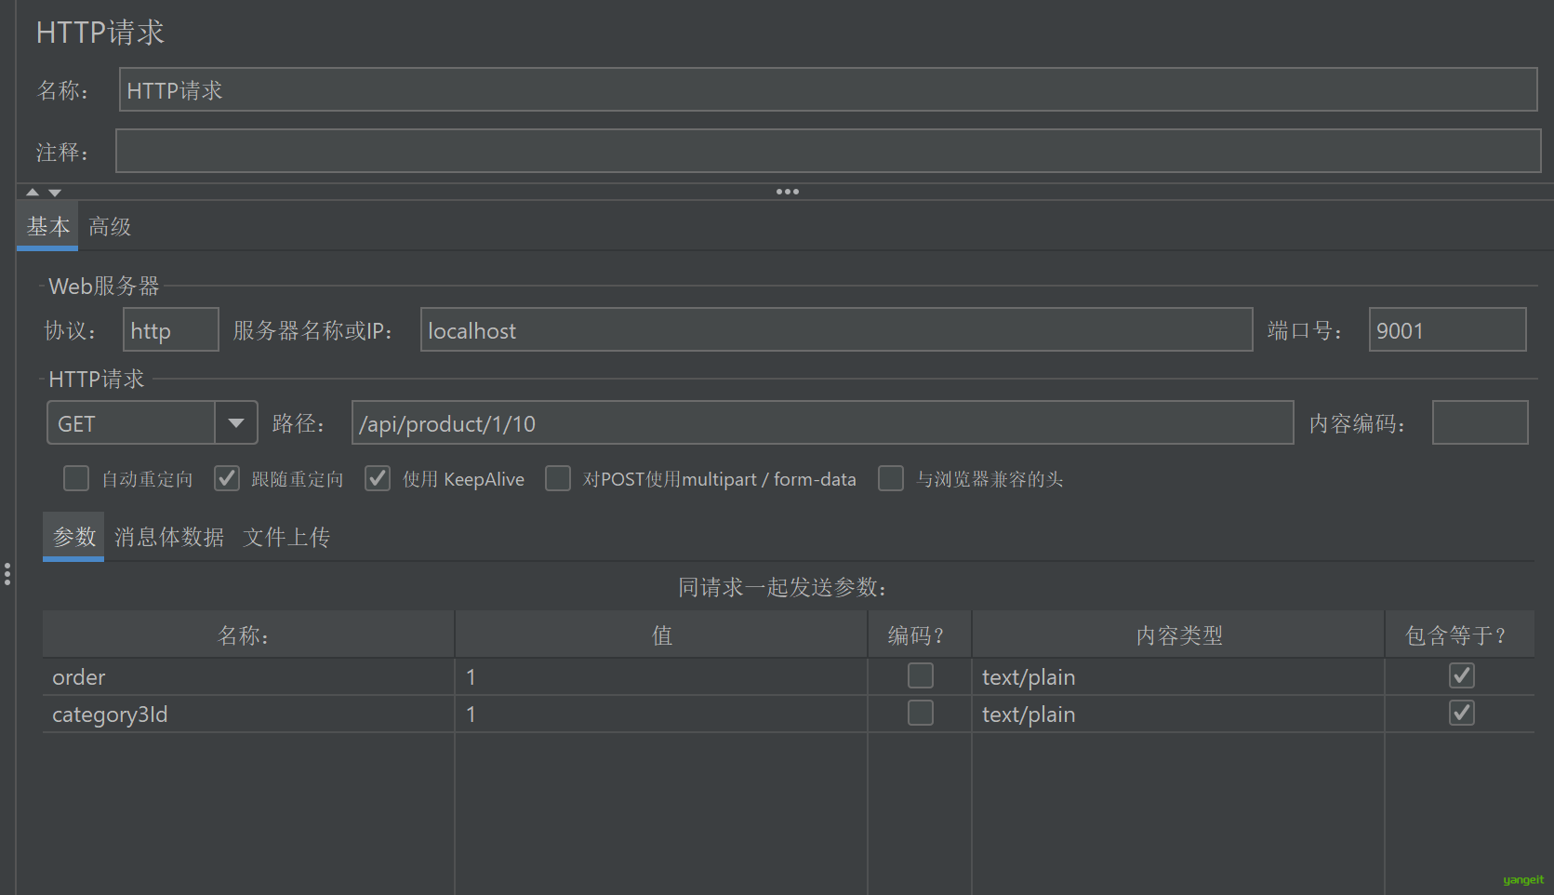Image resolution: width=1554 pixels, height=895 pixels.
Task: Click the 包含等于? column header
Action: click(1460, 635)
